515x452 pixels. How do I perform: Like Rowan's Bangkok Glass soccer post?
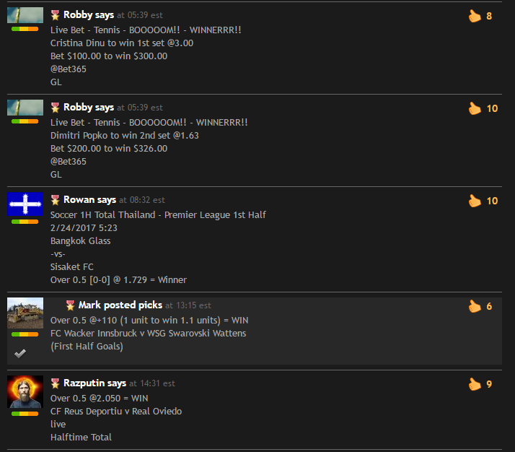pyautogui.click(x=475, y=201)
